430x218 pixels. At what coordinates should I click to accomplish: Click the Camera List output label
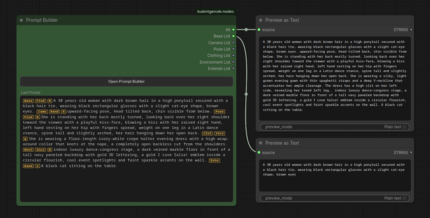(x=219, y=43)
